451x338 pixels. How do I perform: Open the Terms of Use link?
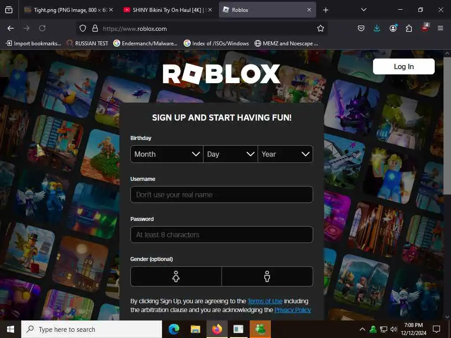tap(265, 301)
